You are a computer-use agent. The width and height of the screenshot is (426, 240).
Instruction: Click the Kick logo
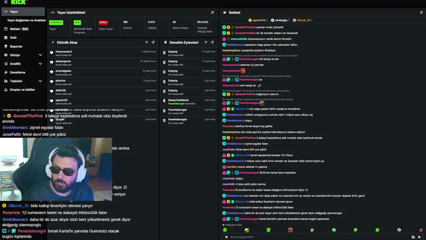coord(19,2)
